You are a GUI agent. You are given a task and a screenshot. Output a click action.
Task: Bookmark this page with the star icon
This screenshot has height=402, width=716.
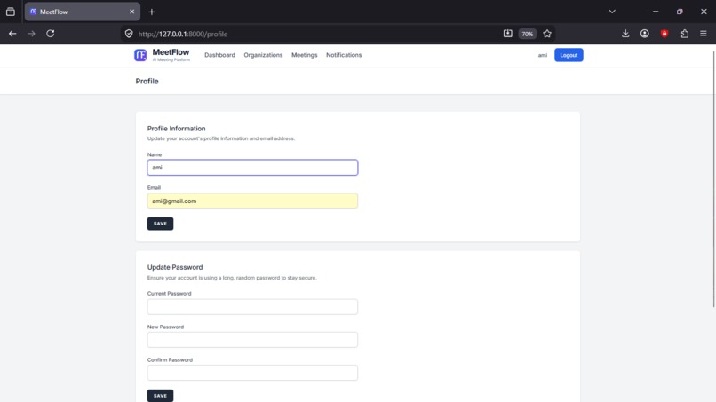[547, 34]
